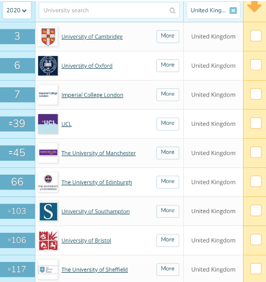Click More button for Imperial College London
The width and height of the screenshot is (266, 282).
(167, 95)
